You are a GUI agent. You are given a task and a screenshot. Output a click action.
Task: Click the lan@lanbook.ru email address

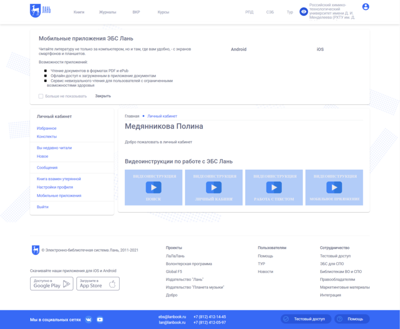tap(172, 322)
